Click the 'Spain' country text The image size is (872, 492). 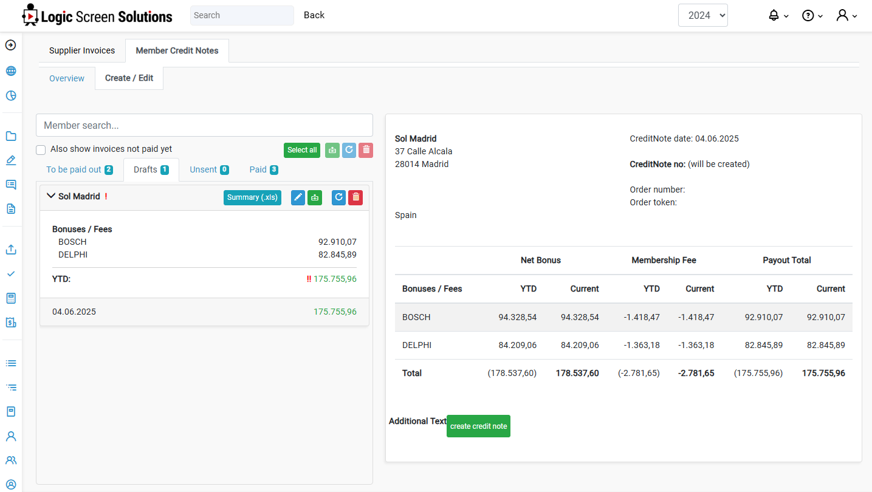tap(406, 215)
